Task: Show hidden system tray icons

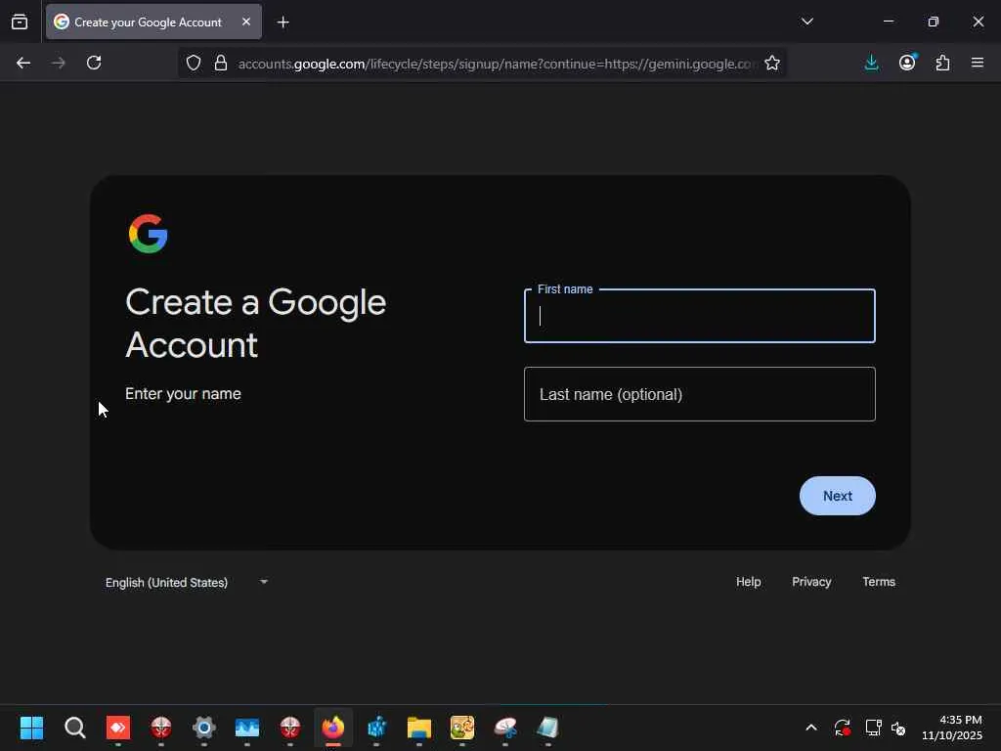Action: [810, 728]
